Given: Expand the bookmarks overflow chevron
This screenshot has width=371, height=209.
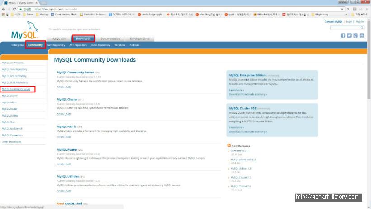Looking at the screenshot, I should coord(347,15).
